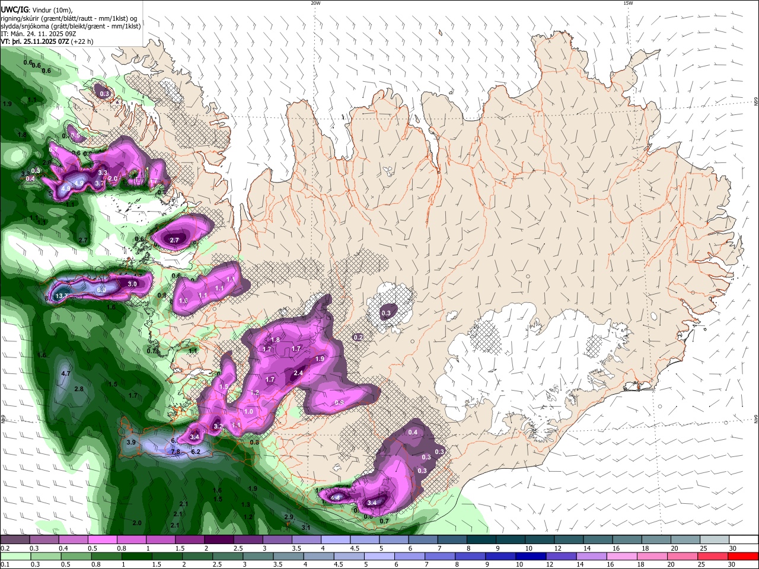Click the light grey swatch labeled 25 in top scale
The height and width of the screenshot is (569, 759).
[714, 540]
